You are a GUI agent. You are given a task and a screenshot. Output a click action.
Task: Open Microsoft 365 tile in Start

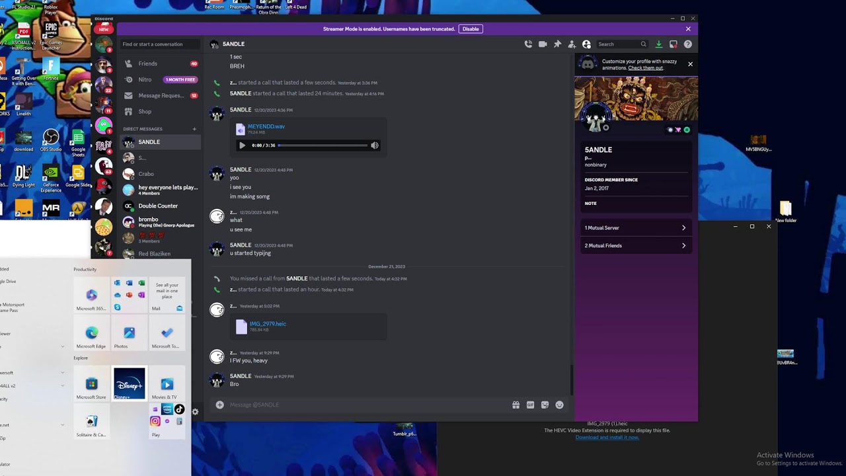91,296
